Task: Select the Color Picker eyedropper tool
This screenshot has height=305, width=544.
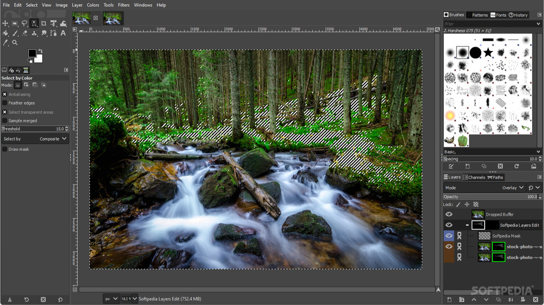Action: coord(5,42)
